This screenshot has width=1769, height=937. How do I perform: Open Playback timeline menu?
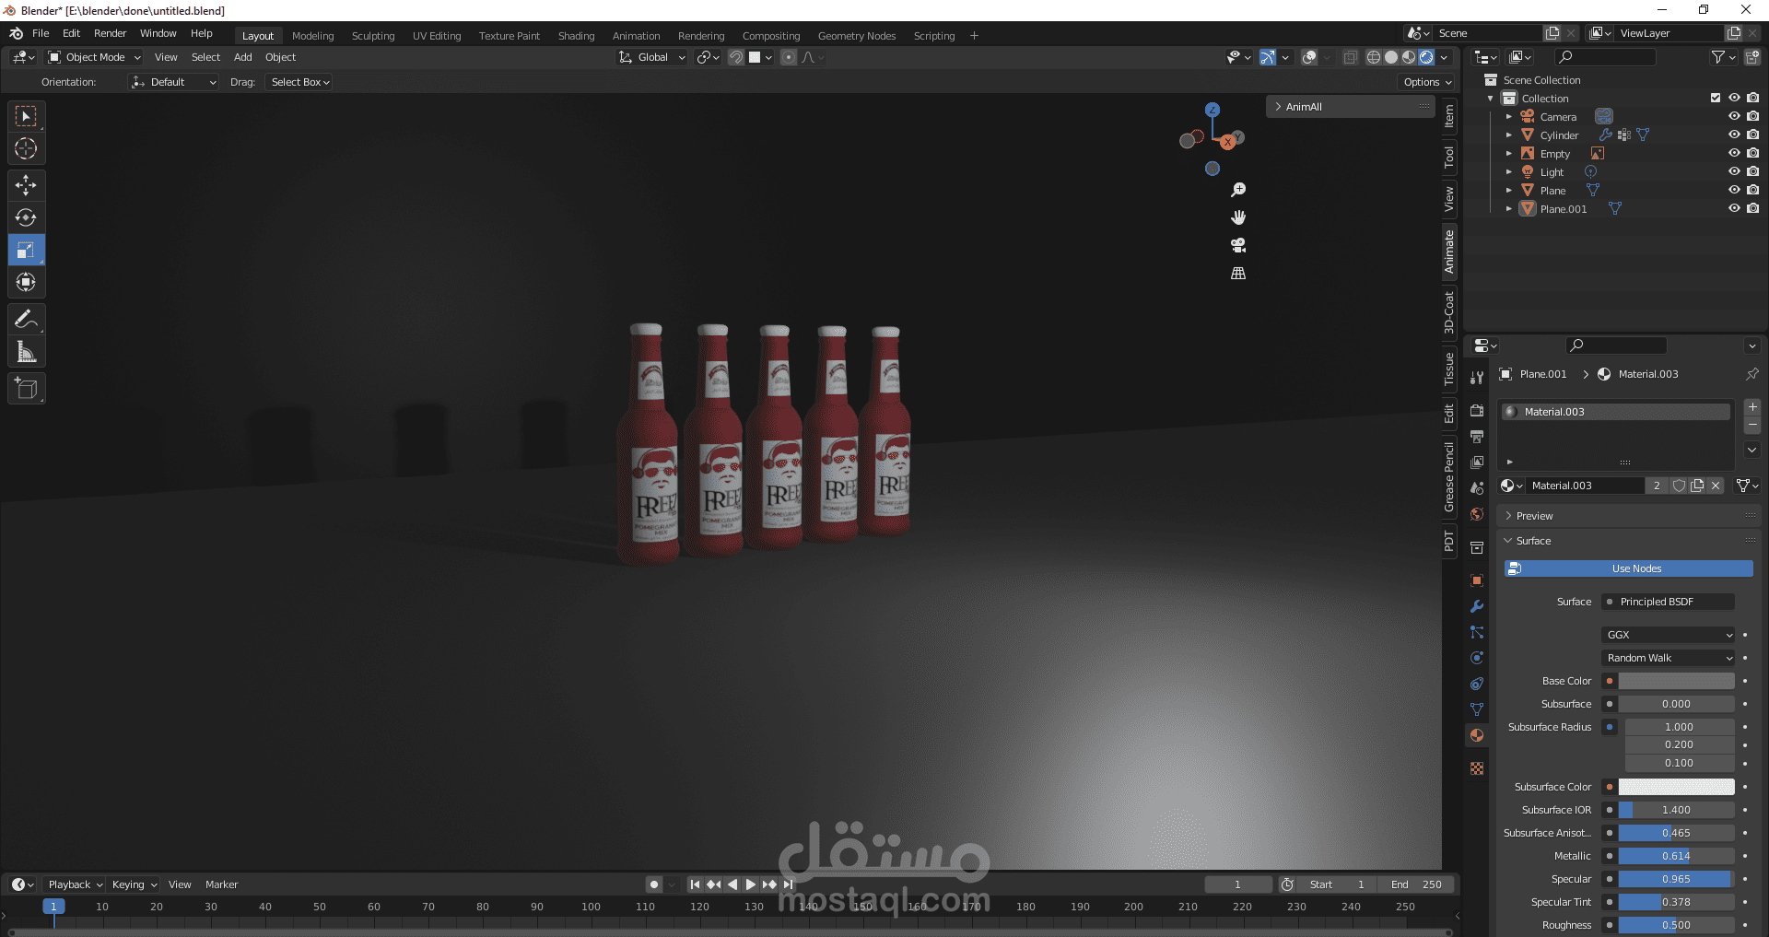click(x=75, y=884)
